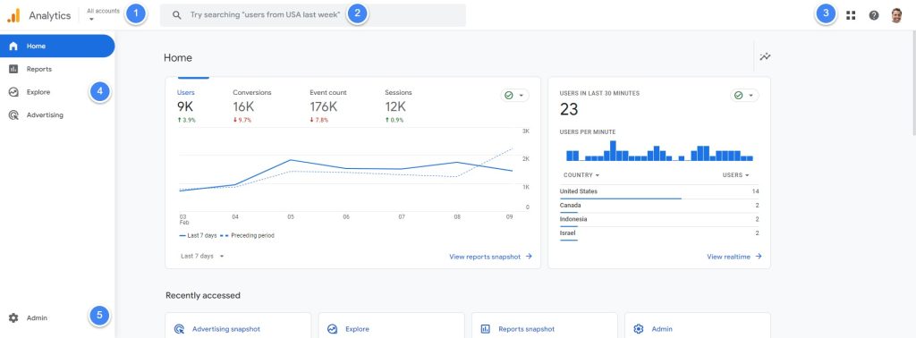Select the Users metric tab

193,106
